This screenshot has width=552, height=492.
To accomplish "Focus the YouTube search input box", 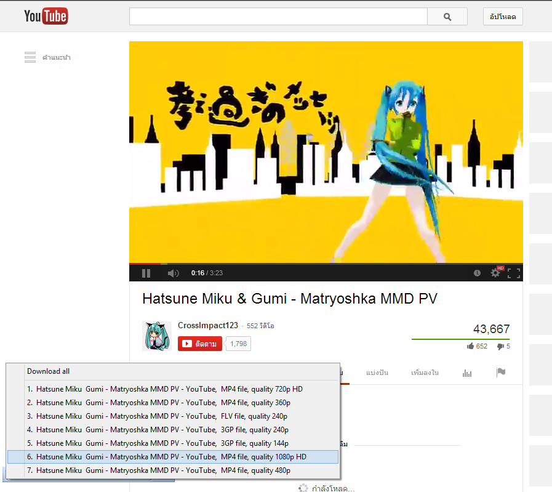I will [279, 17].
